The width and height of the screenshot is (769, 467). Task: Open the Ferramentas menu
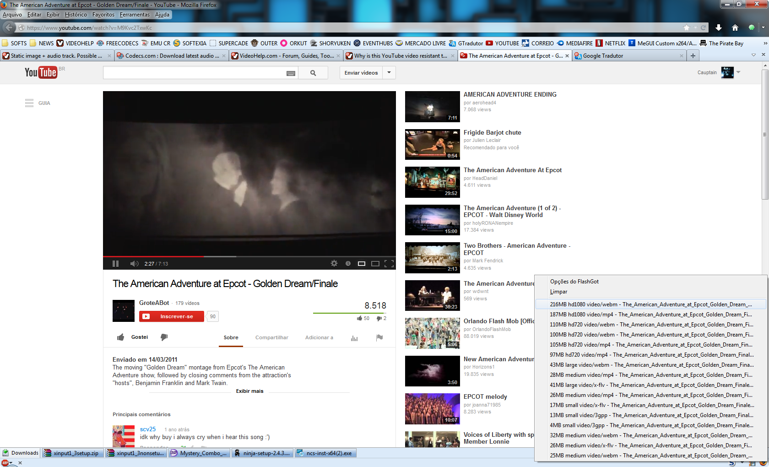coord(135,15)
